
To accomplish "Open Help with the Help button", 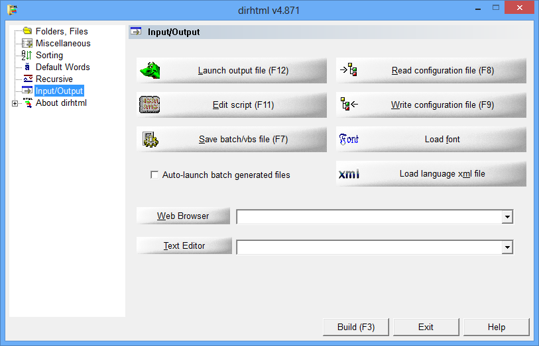I will [497, 327].
